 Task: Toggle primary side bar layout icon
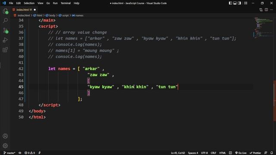[230, 3]
